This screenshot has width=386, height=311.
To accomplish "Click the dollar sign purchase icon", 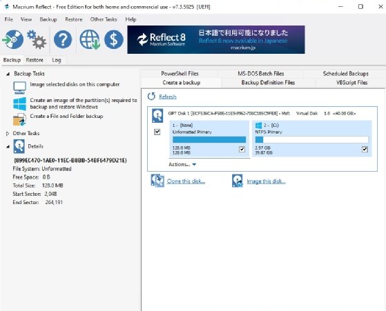I will click(x=114, y=39).
